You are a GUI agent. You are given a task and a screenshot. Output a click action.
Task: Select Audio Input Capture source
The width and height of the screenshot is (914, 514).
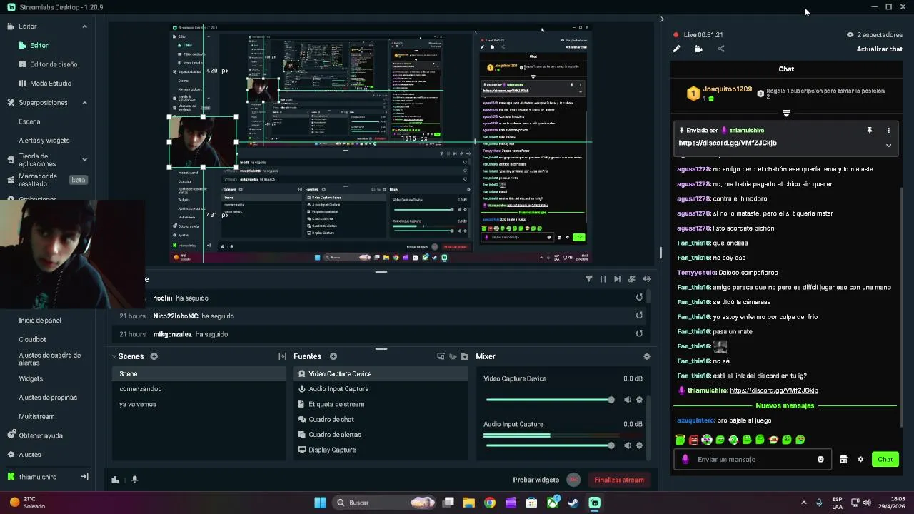pos(381,389)
